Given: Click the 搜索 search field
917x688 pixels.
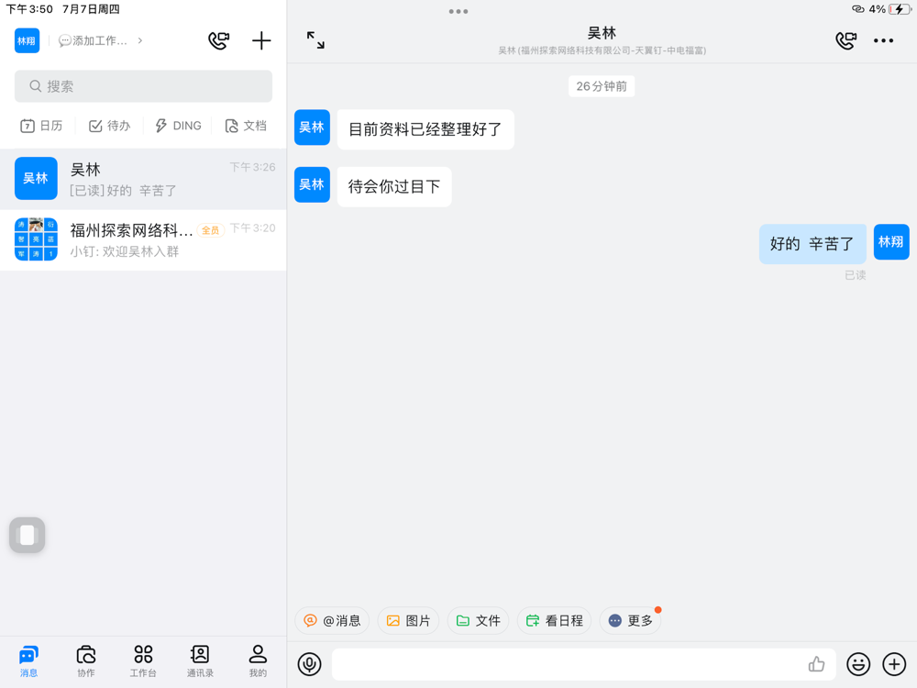Looking at the screenshot, I should point(143,86).
